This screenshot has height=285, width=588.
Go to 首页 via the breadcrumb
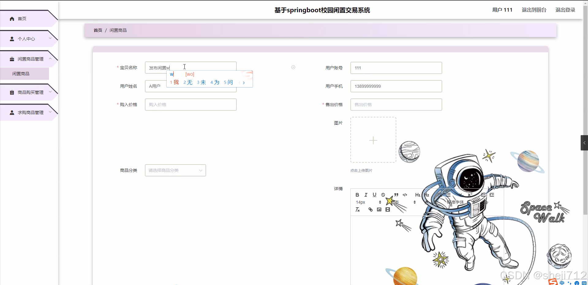point(98,30)
